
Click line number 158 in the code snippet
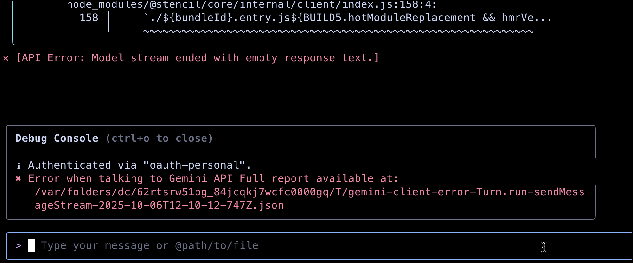click(x=89, y=18)
